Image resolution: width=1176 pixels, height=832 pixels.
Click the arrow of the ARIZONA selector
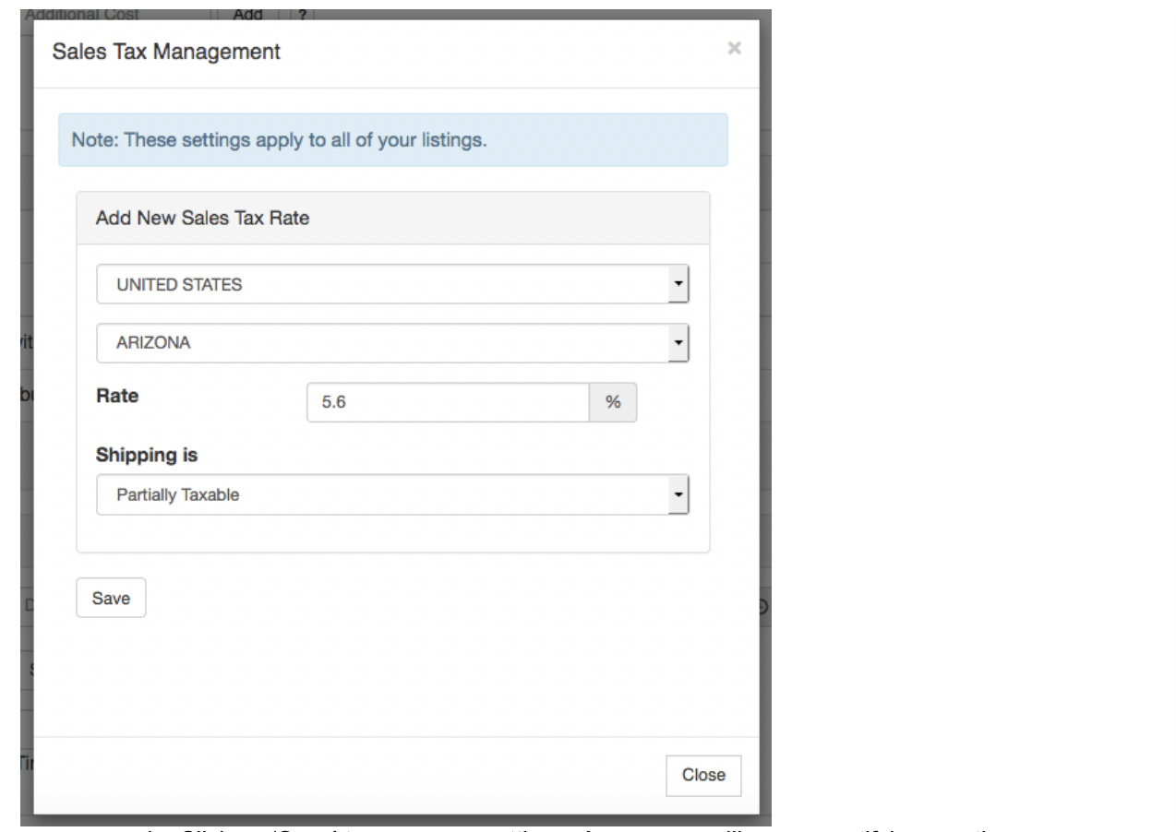tap(679, 342)
